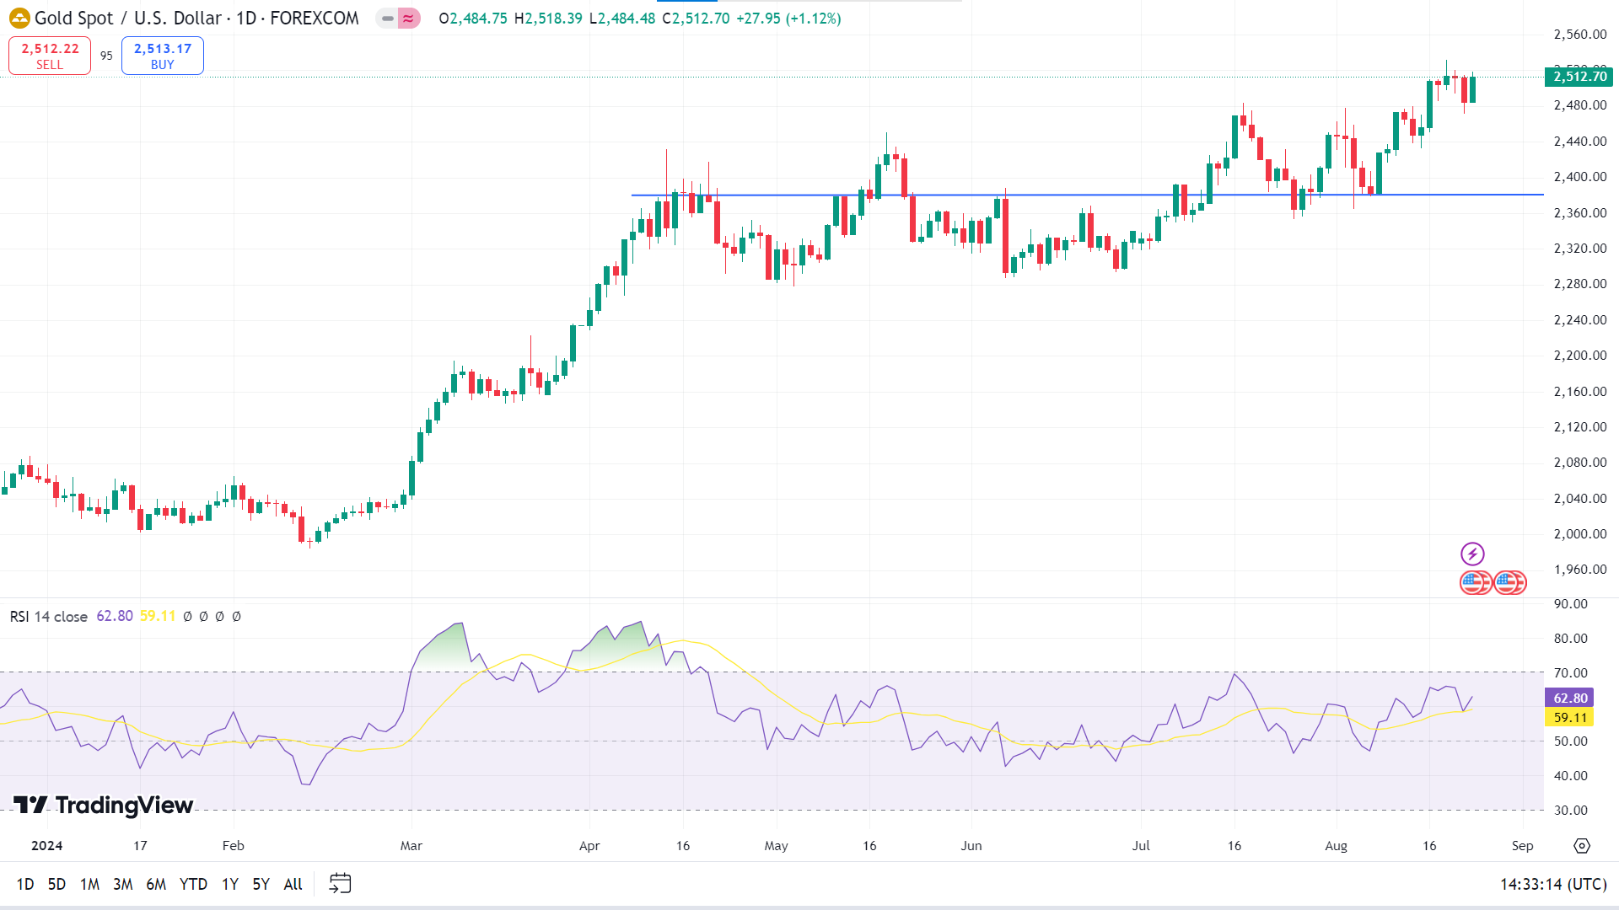
Task: Select the 5D time range
Action: pyautogui.click(x=56, y=884)
